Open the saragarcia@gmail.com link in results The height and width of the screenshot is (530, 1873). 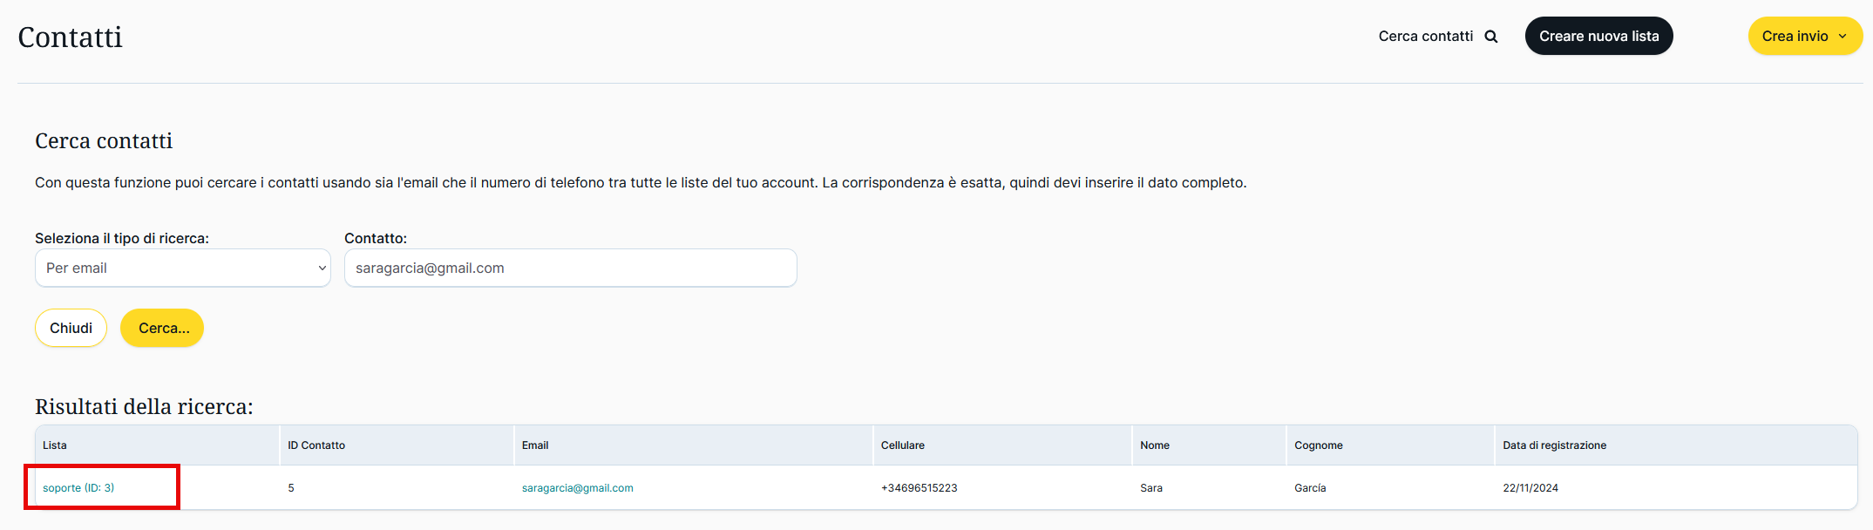[x=577, y=488]
